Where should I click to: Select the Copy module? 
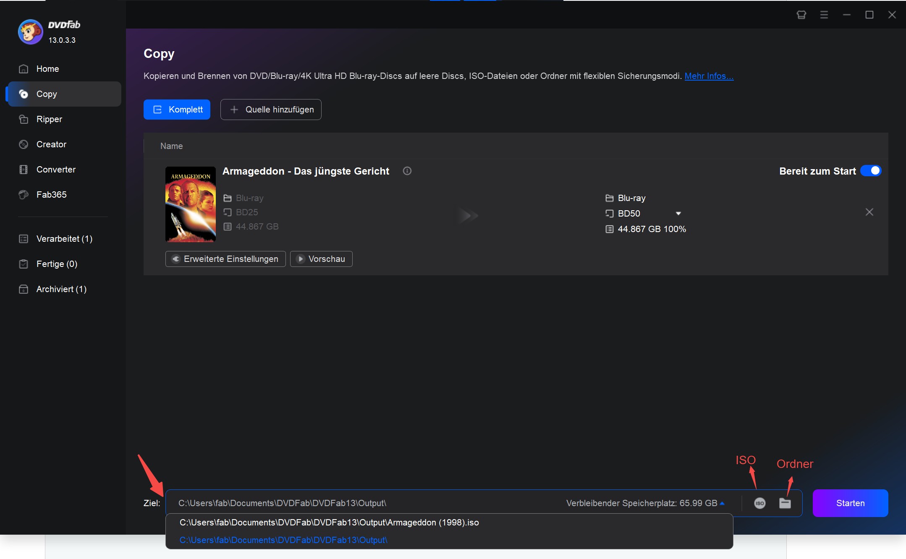pyautogui.click(x=64, y=94)
